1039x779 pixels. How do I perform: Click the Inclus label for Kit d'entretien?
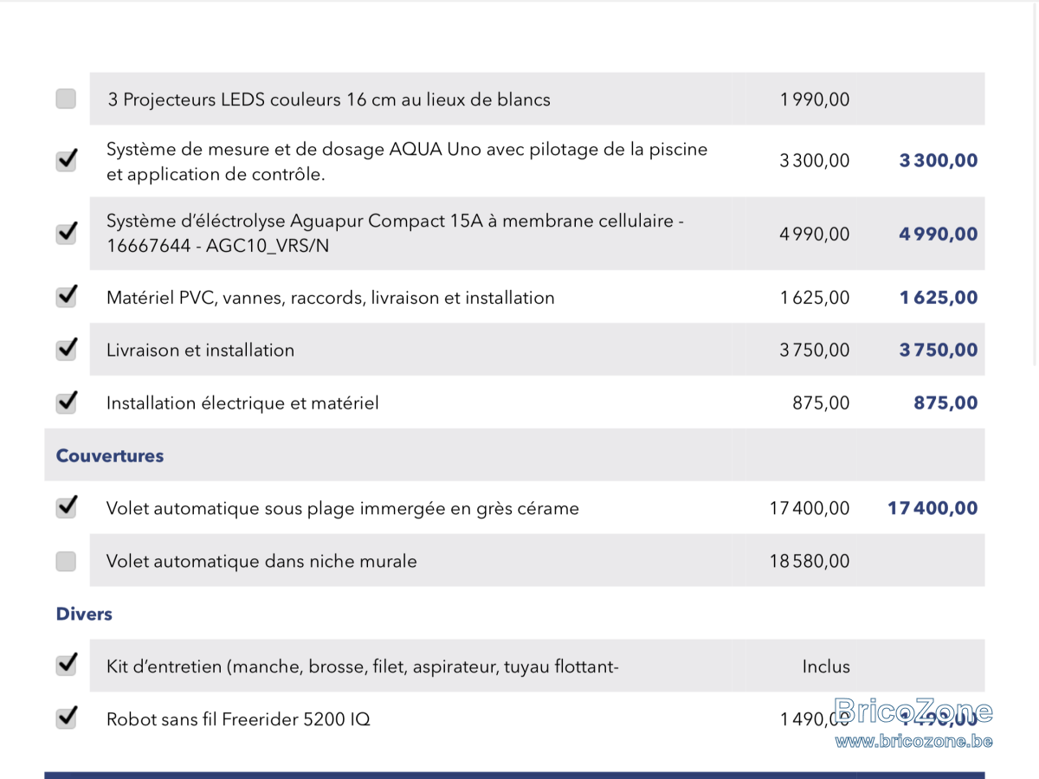coord(826,666)
